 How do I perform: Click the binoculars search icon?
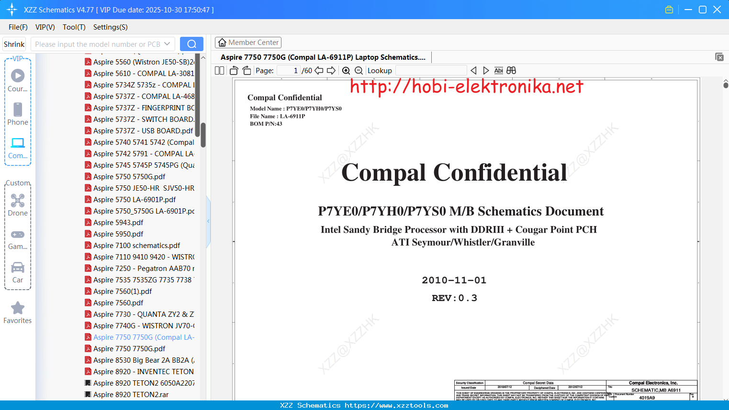pos(511,70)
